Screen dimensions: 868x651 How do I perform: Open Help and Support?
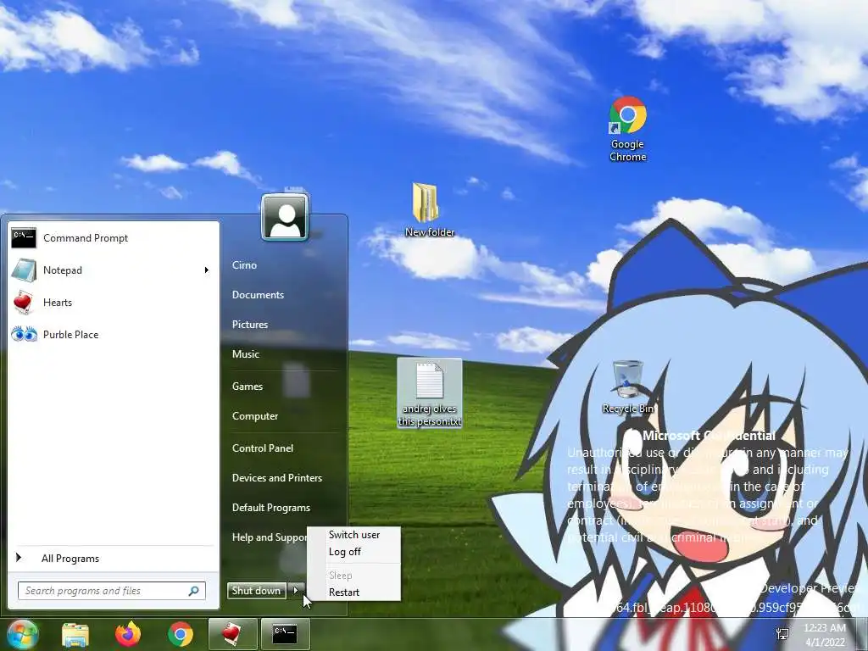(x=269, y=537)
